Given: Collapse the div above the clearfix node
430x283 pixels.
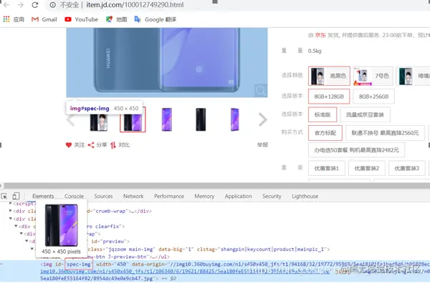Looking at the screenshot, I should click(11, 219).
